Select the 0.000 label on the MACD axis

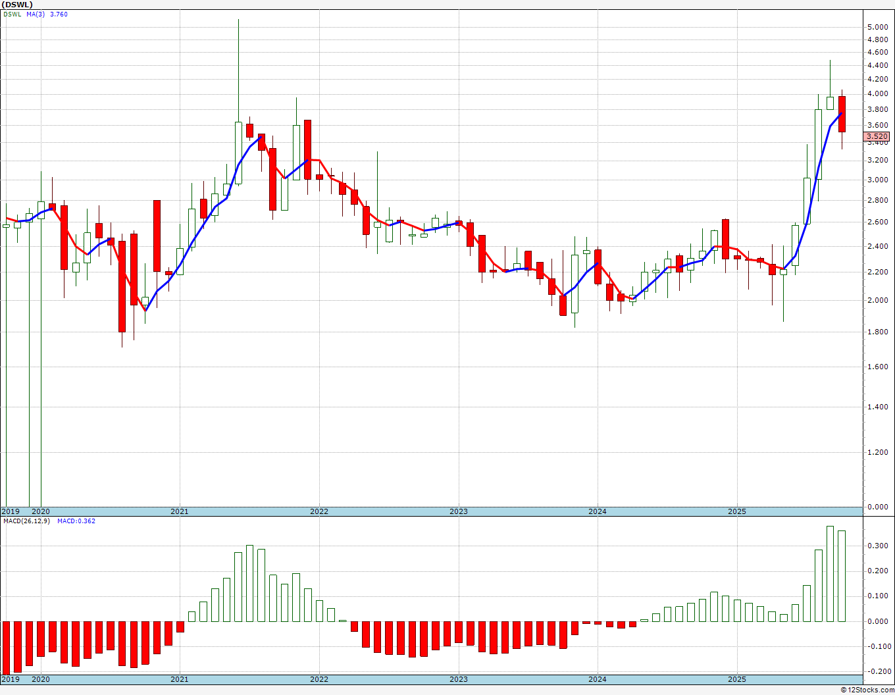pyautogui.click(x=877, y=621)
